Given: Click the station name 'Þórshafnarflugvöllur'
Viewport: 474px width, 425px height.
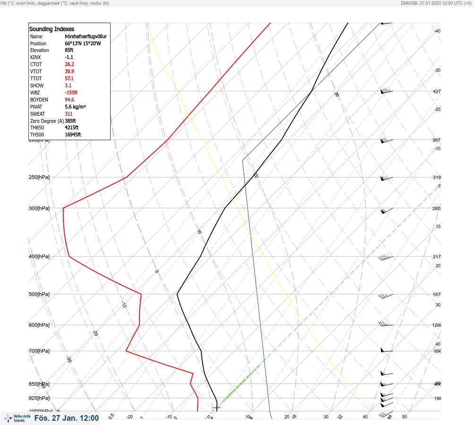Looking at the screenshot, I should [86, 36].
